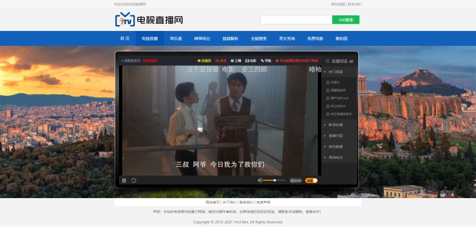The width and height of the screenshot is (476, 232).
Task: Open 联系我们 link in the footer
Action: pyautogui.click(x=246, y=202)
